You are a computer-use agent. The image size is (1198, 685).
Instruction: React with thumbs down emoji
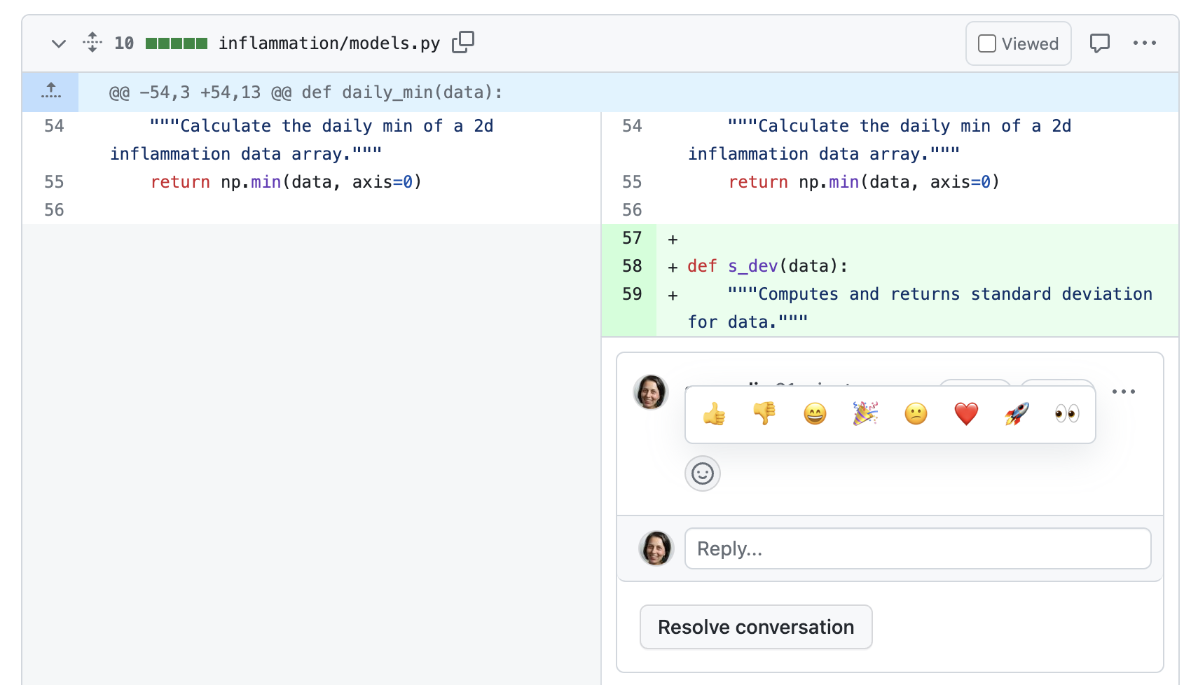click(764, 414)
